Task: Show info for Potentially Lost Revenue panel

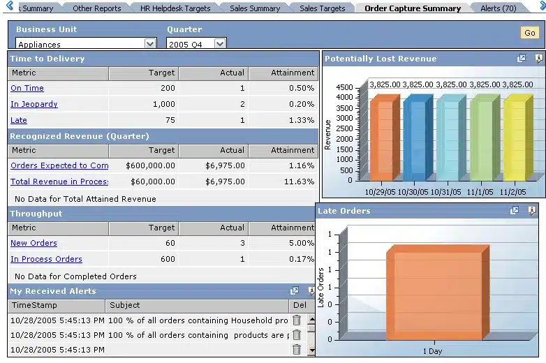Action: (538, 58)
